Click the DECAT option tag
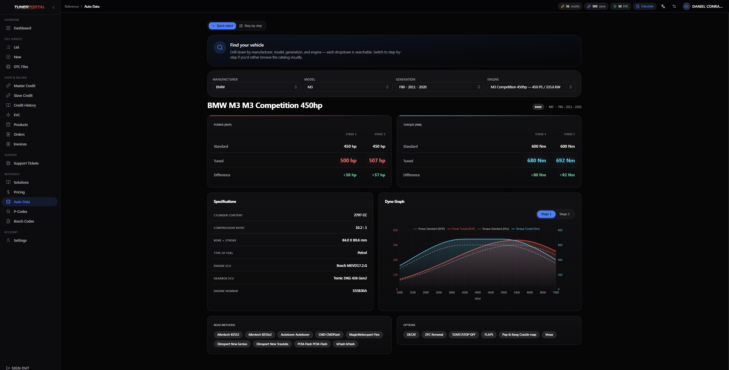Screen dimensions: 729x370 pos(411,335)
